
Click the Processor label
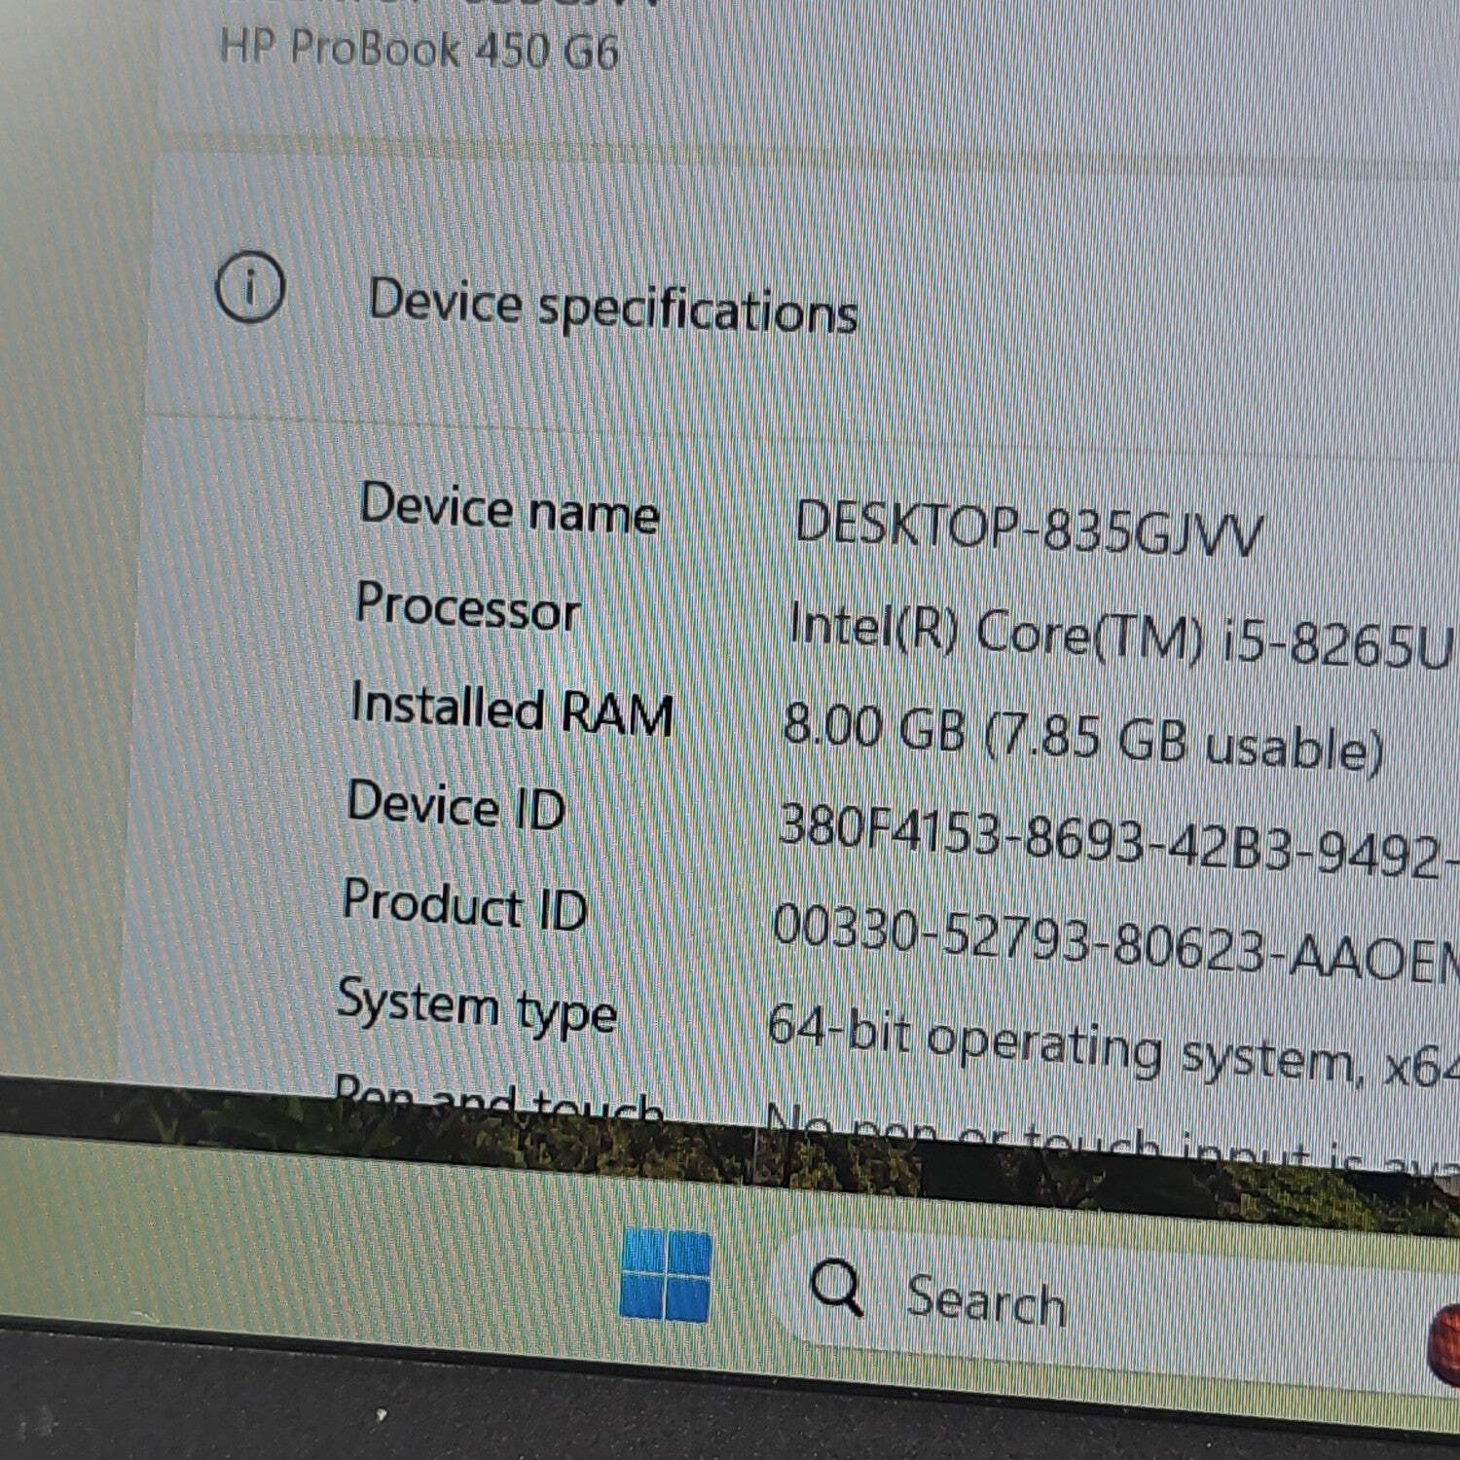pos(467,605)
